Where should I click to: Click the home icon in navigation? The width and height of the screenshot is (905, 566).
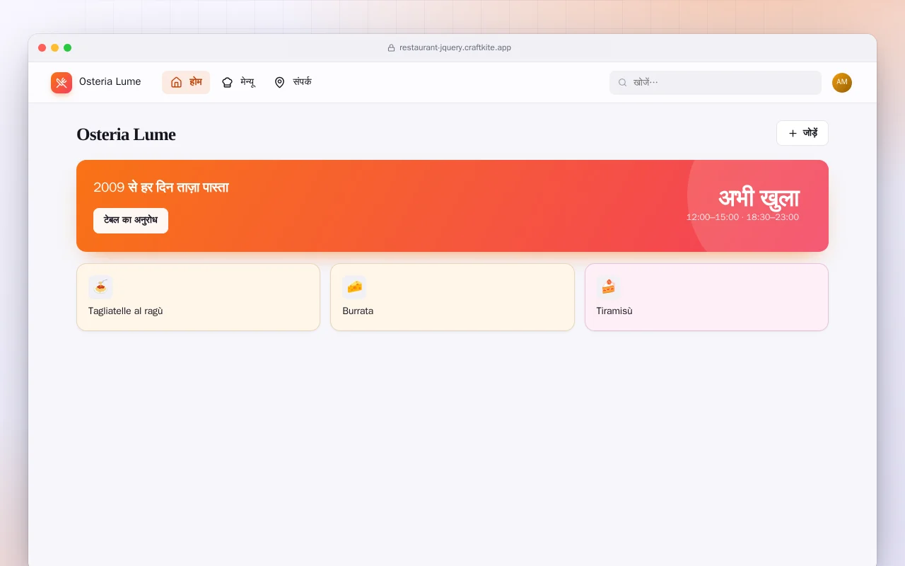(x=177, y=82)
